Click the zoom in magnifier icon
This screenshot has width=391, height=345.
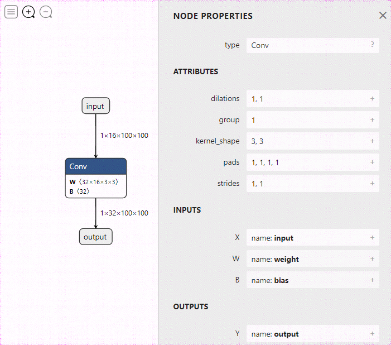[28, 12]
